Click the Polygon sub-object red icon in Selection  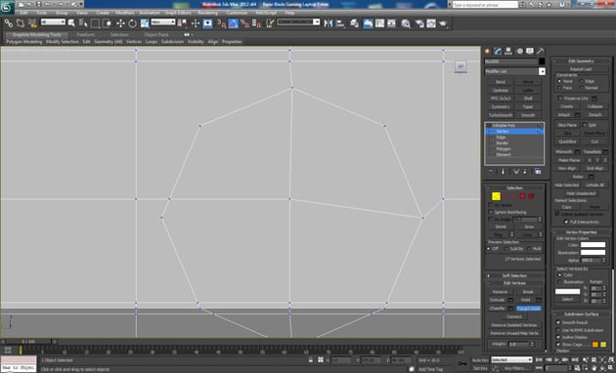click(522, 196)
